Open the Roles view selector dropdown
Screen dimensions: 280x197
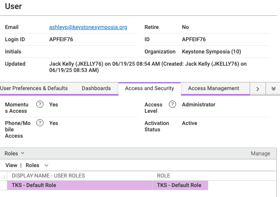coord(37,165)
